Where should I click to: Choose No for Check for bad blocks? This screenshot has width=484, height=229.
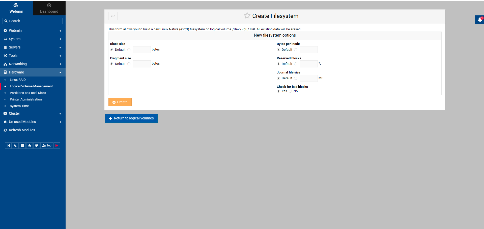(290, 91)
